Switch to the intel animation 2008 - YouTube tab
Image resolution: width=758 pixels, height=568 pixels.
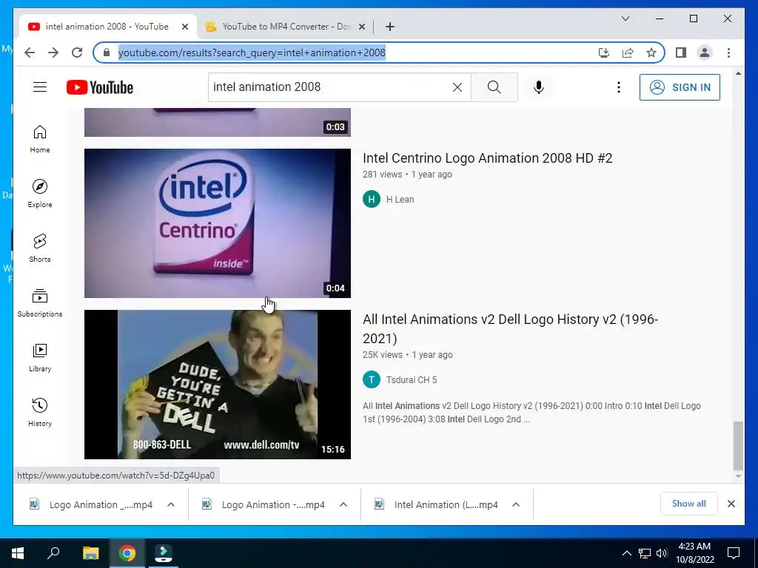tap(107, 27)
